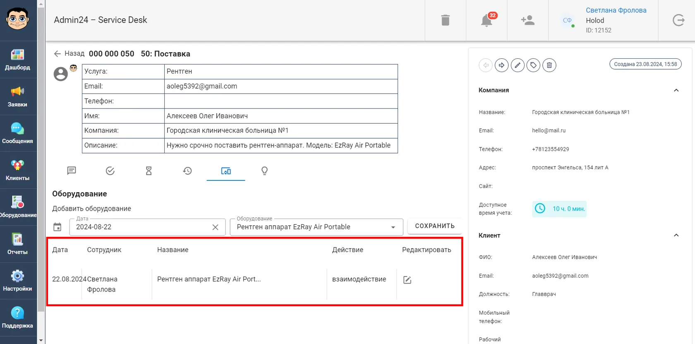This screenshot has width=695, height=344.
Task: Click the pencil edit icon for ticket
Action: coord(518,65)
